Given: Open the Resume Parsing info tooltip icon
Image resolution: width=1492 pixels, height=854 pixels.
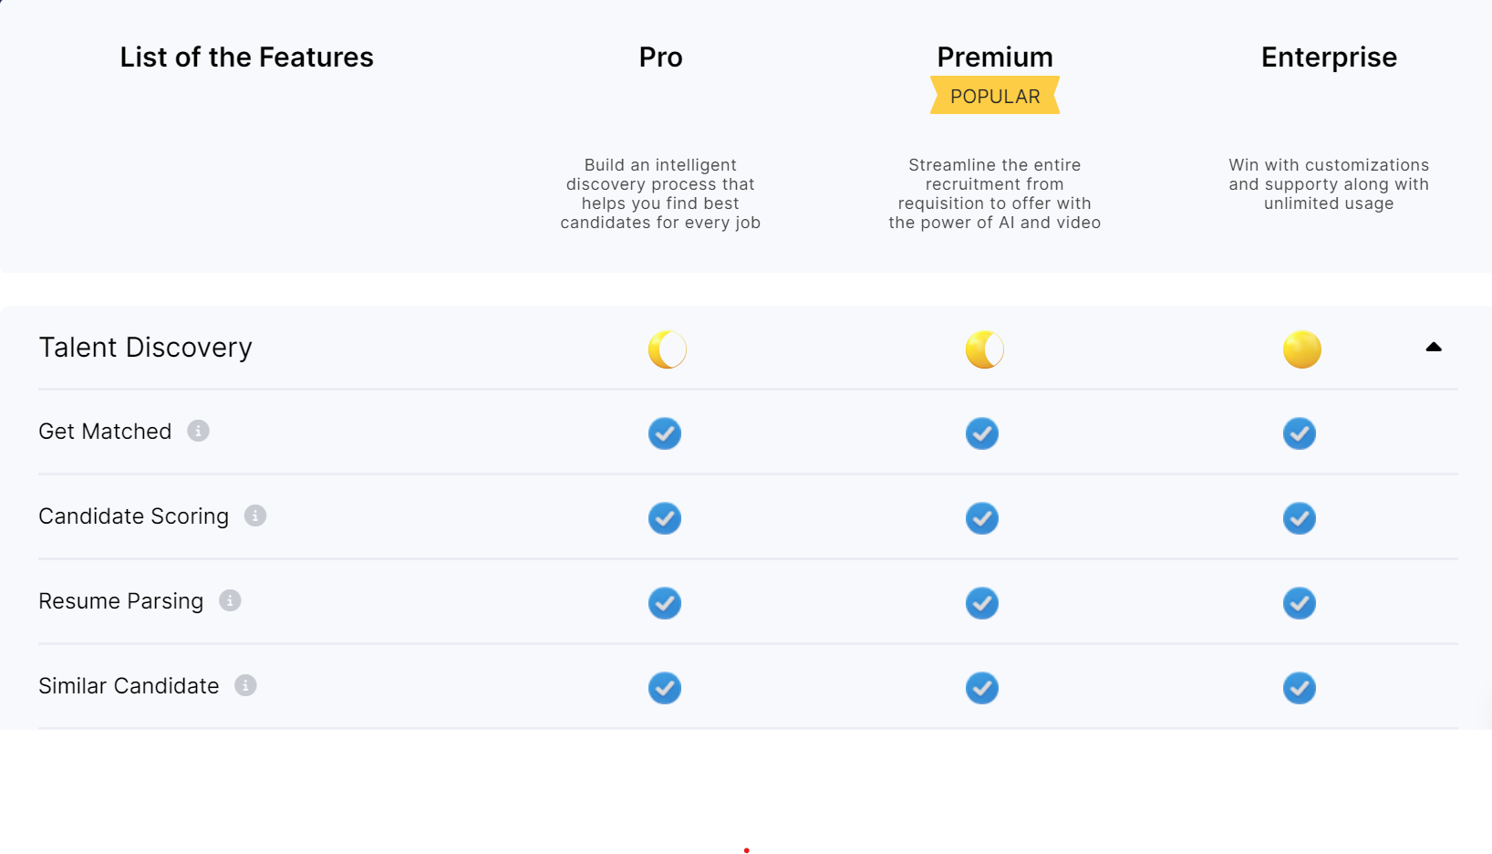Looking at the screenshot, I should (x=230, y=600).
